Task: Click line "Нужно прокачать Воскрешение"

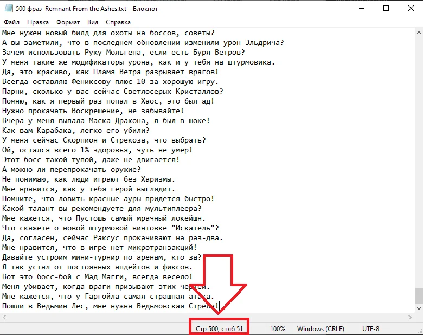Action: click(93, 111)
